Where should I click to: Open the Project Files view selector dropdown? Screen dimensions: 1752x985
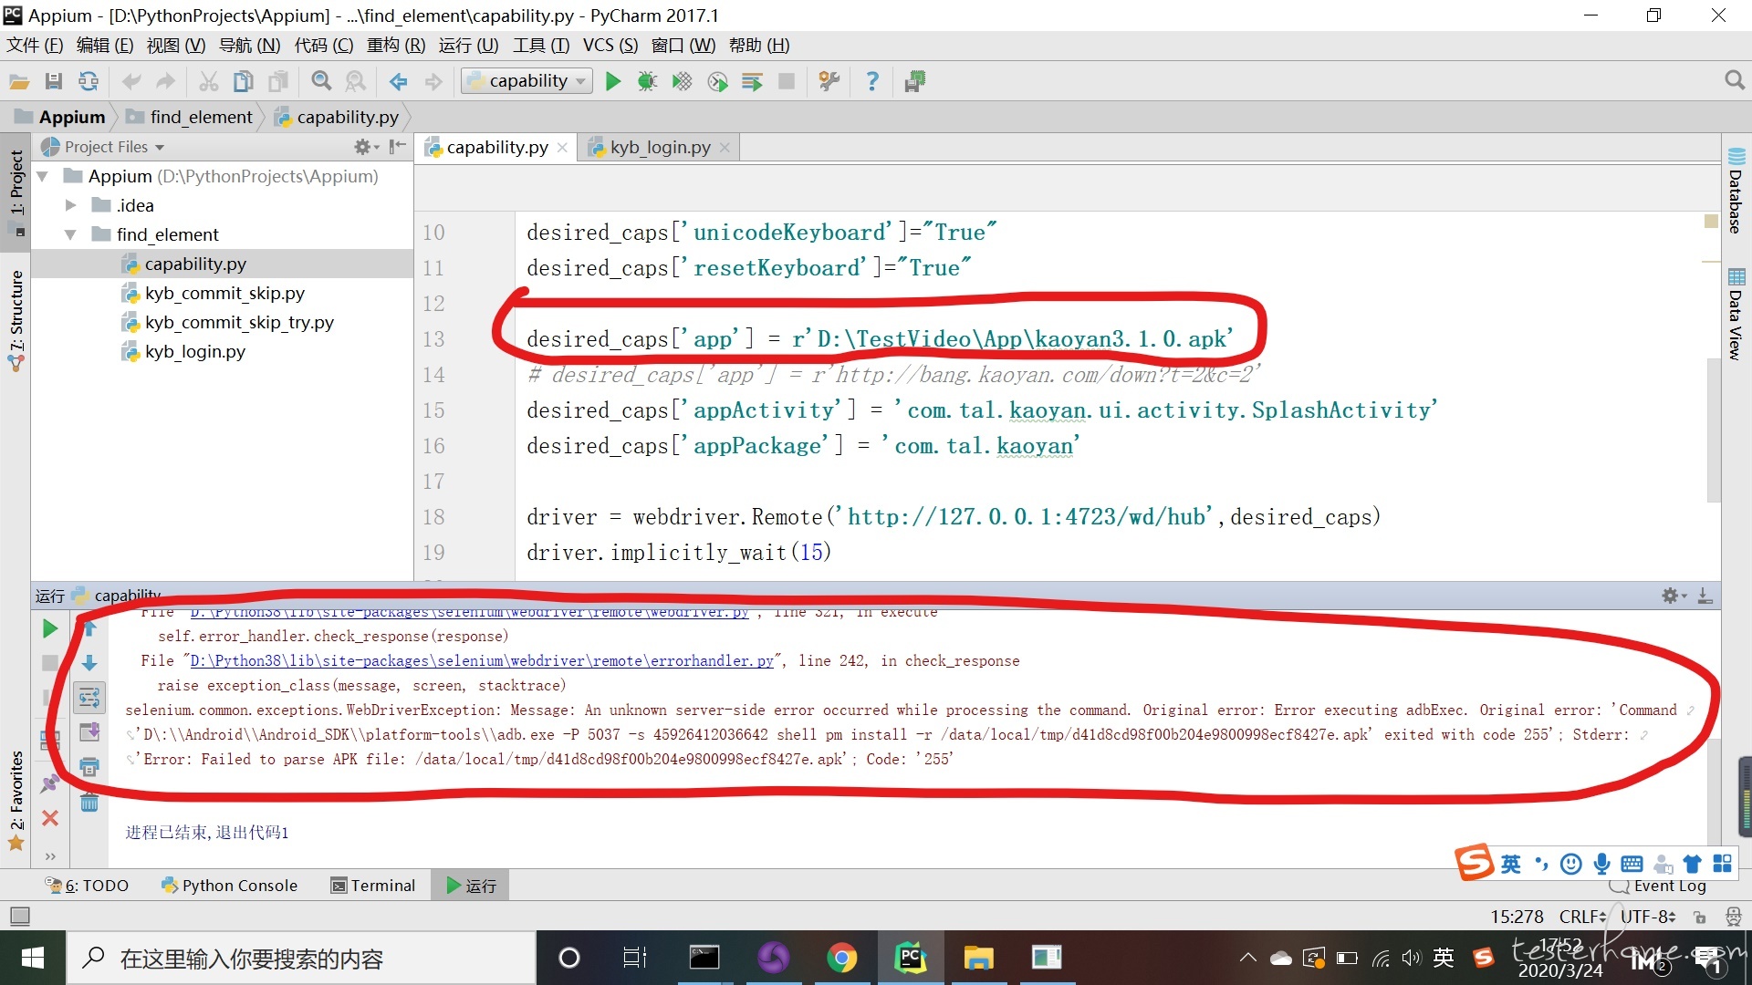pos(102,147)
